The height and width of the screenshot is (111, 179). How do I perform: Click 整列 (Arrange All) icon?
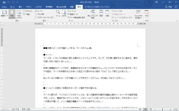(101, 13)
